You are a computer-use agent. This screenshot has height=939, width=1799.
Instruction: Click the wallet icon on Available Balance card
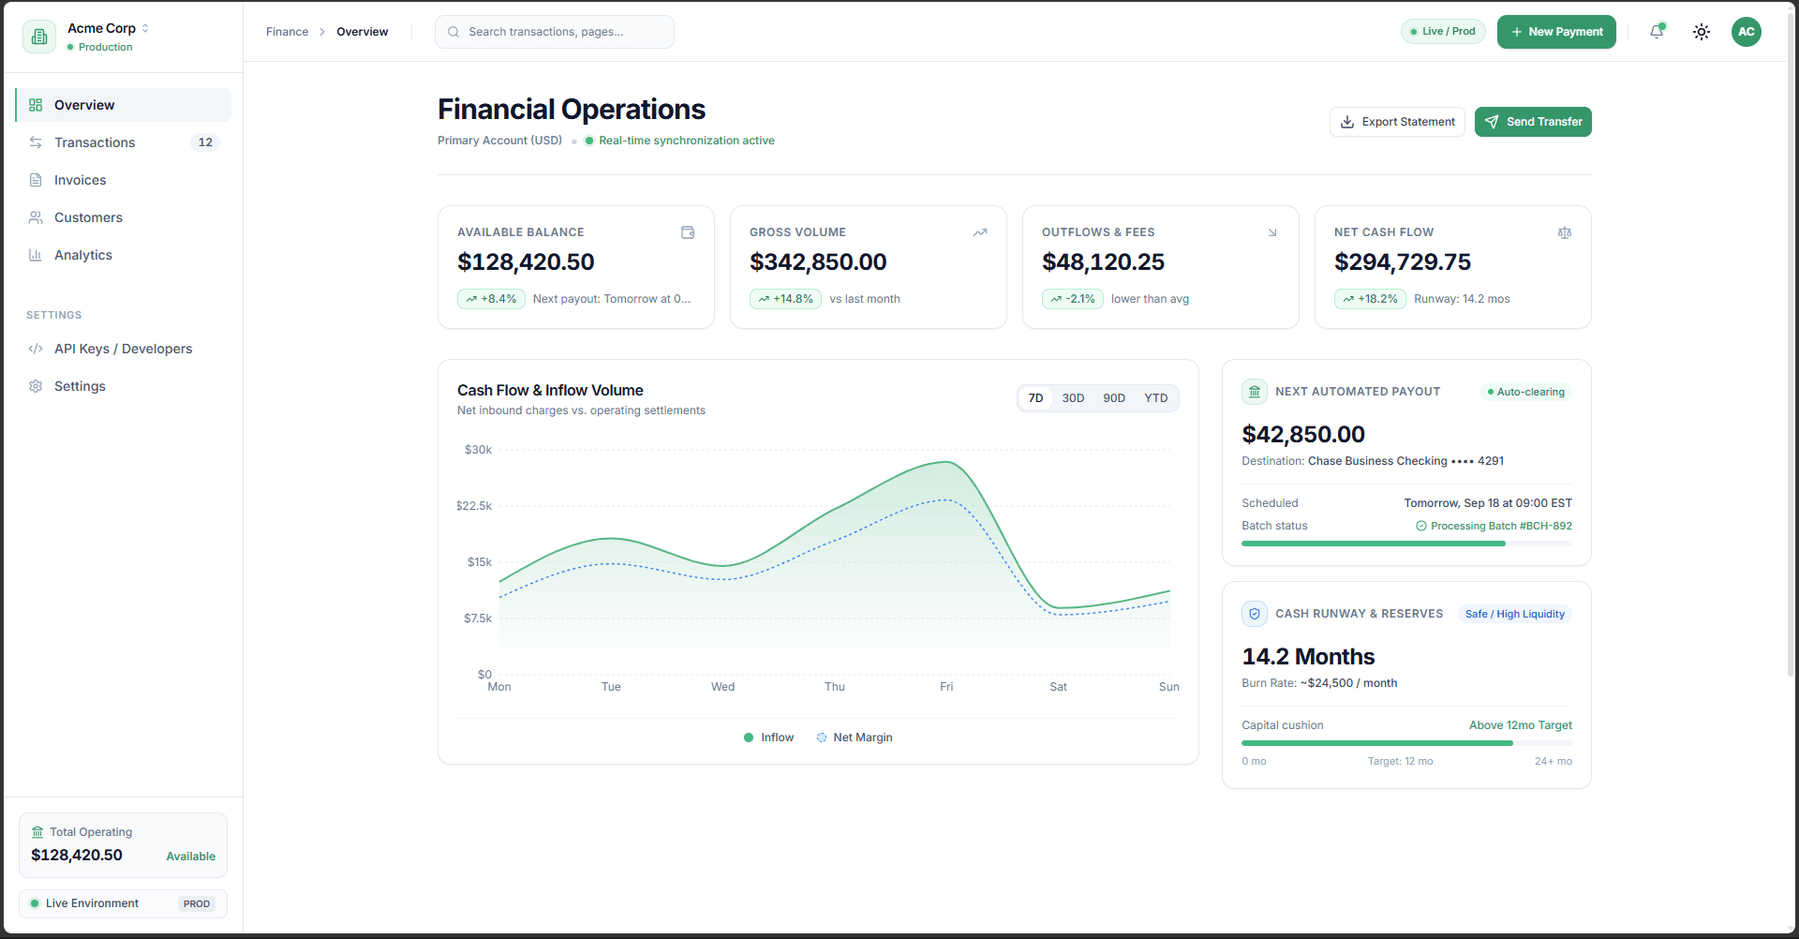point(688,232)
